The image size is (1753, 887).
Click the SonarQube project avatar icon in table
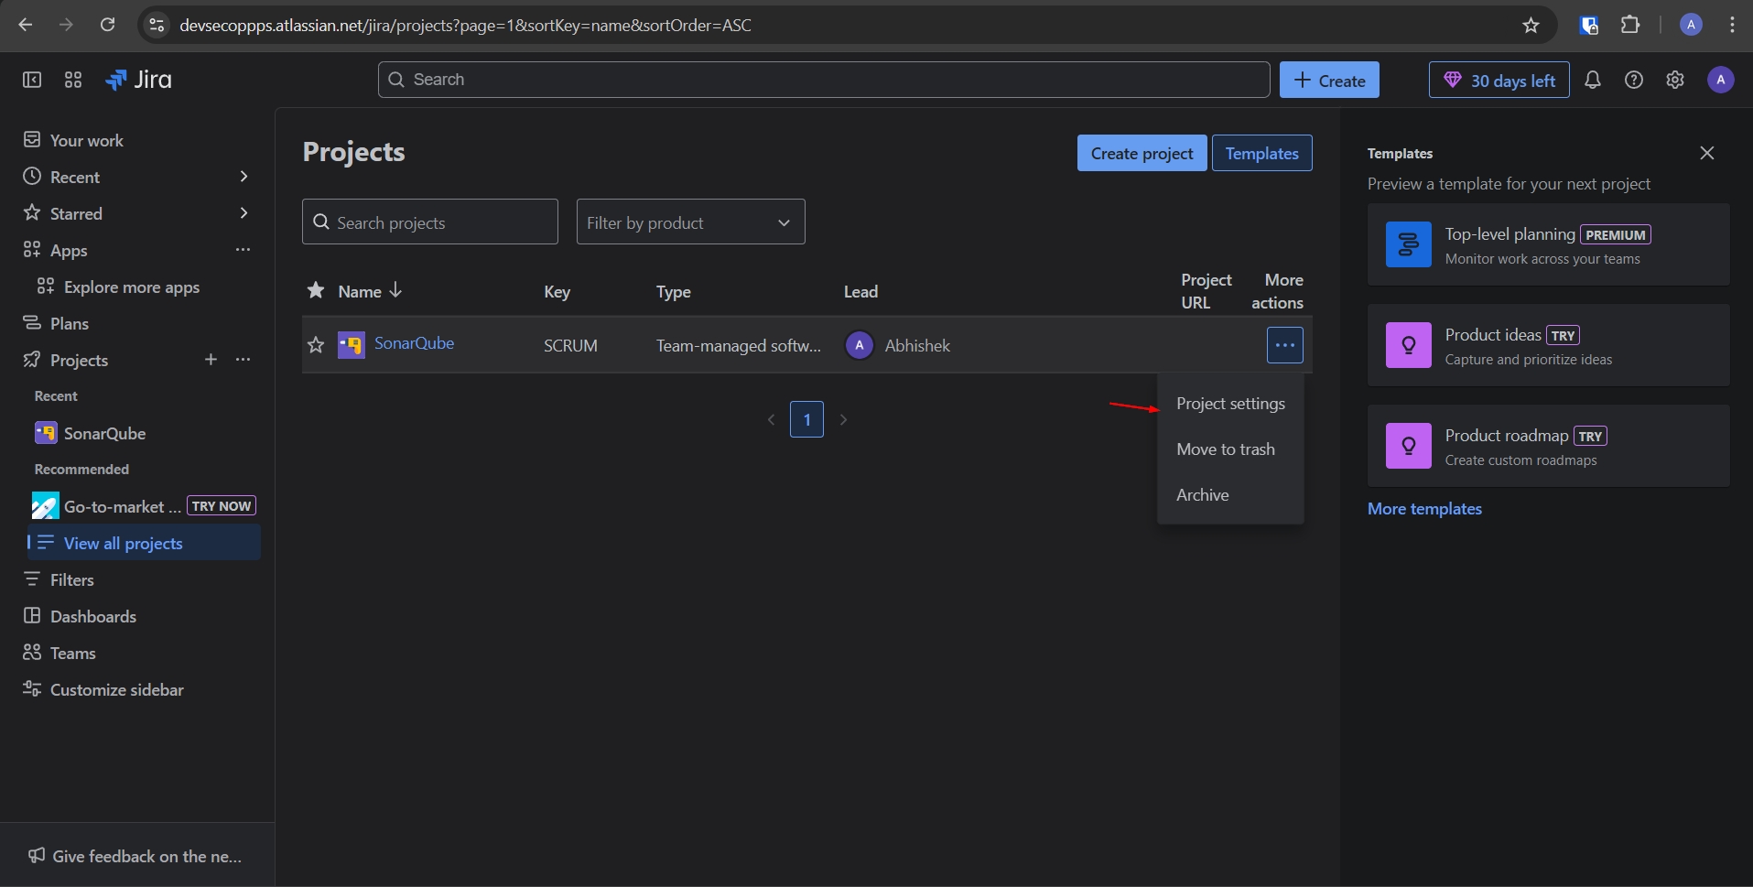click(352, 345)
